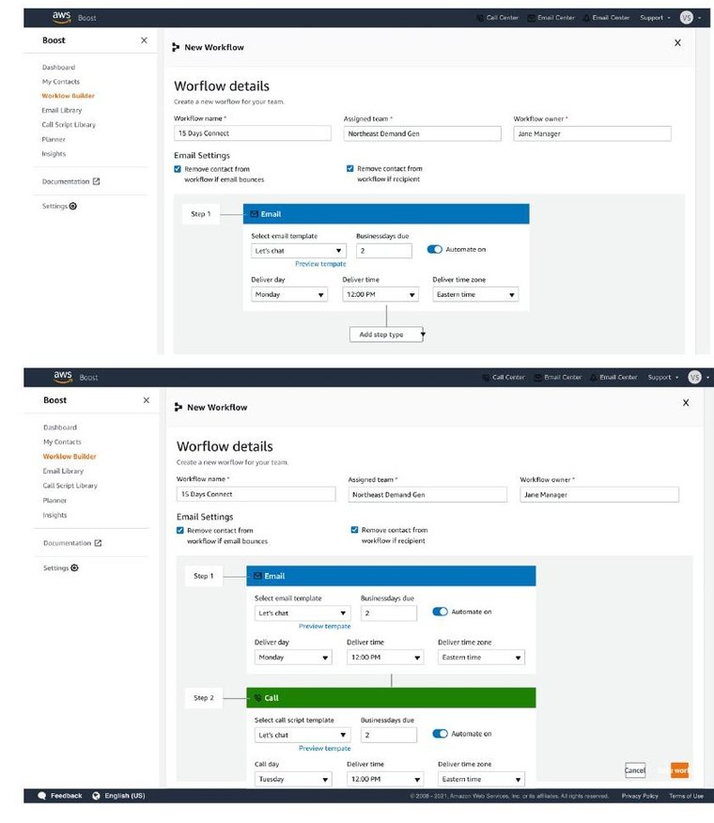Uncheck 'workflow if recipient' in lower window
The height and width of the screenshot is (823, 714).
point(354,530)
